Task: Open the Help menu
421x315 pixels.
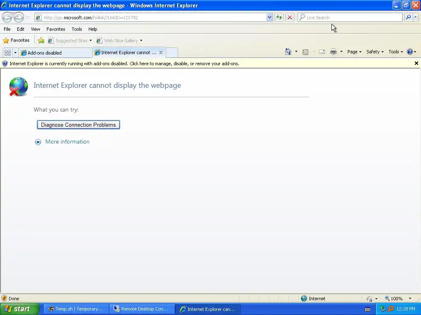Action: [x=93, y=29]
